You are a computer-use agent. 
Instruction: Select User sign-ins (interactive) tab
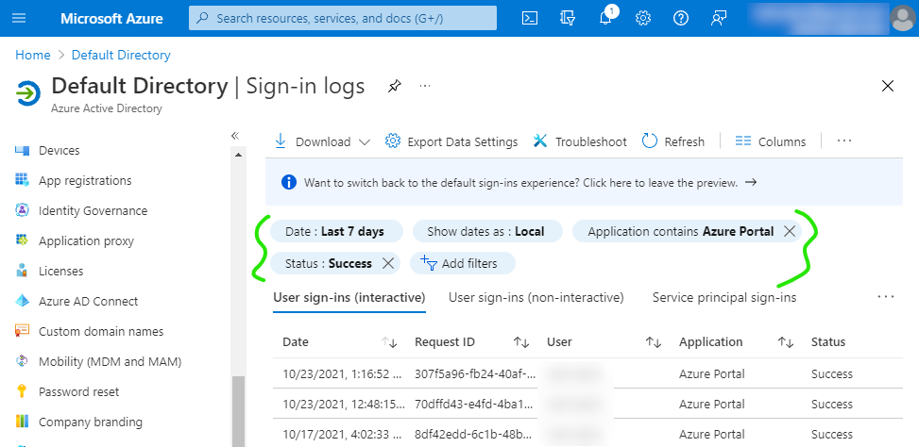tap(349, 298)
